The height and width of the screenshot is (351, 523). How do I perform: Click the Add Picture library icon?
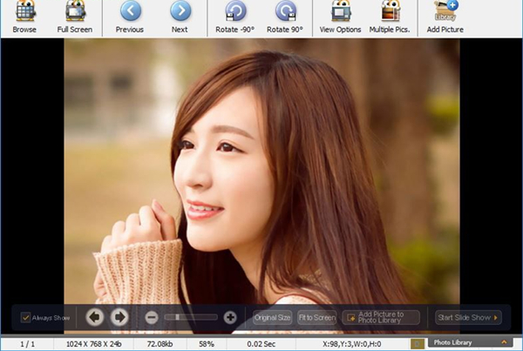click(445, 12)
